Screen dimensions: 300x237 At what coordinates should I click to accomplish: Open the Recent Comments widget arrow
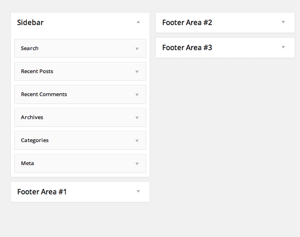[x=137, y=94]
